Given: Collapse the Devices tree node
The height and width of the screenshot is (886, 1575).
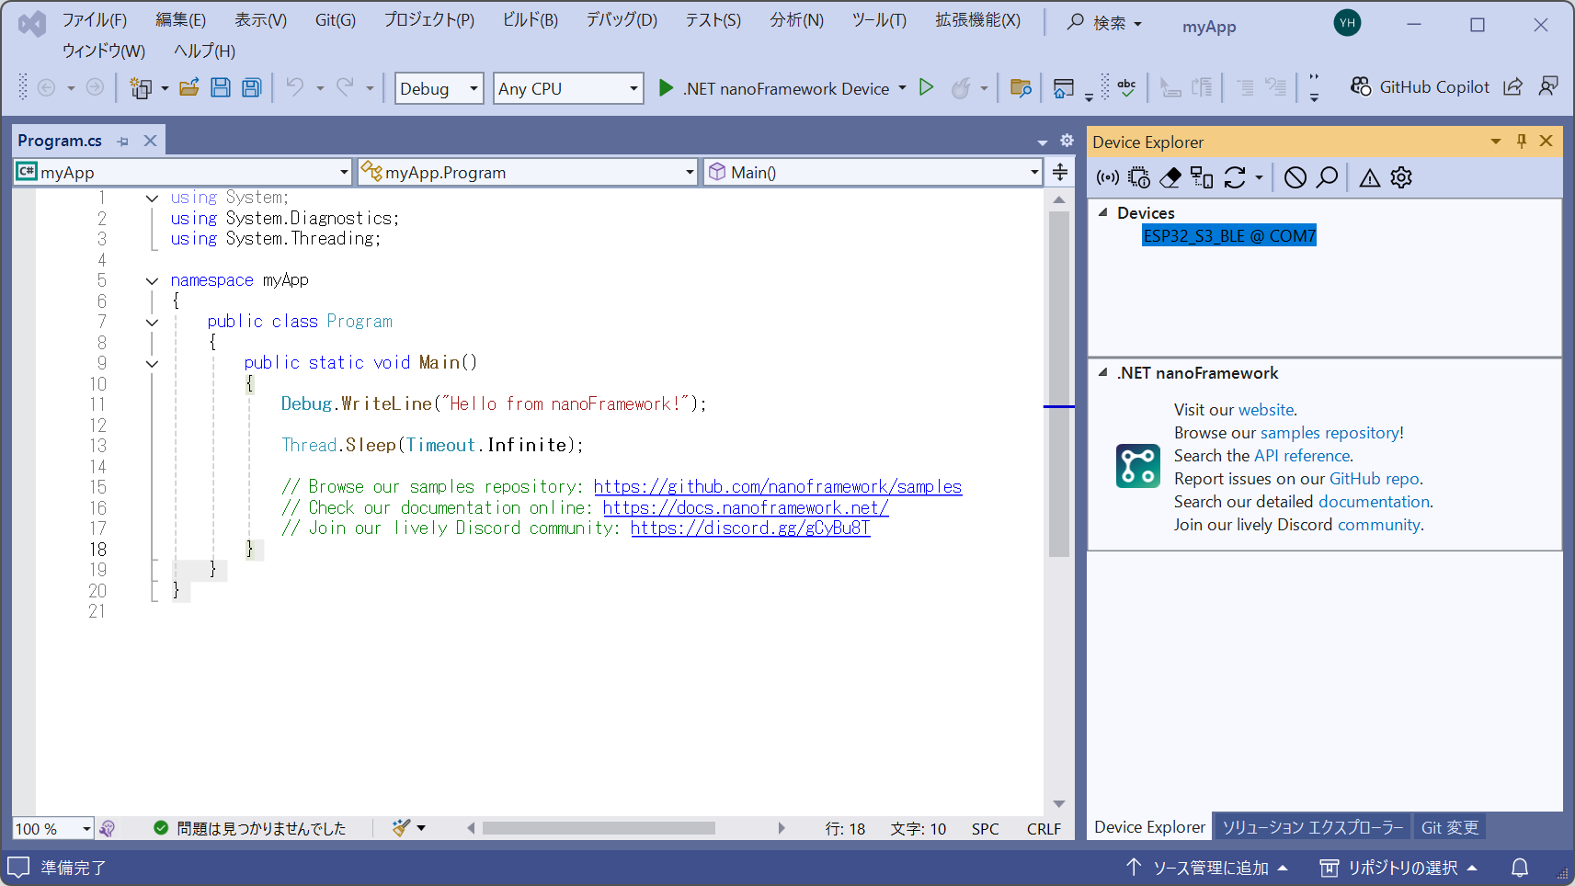Looking at the screenshot, I should coord(1102,212).
